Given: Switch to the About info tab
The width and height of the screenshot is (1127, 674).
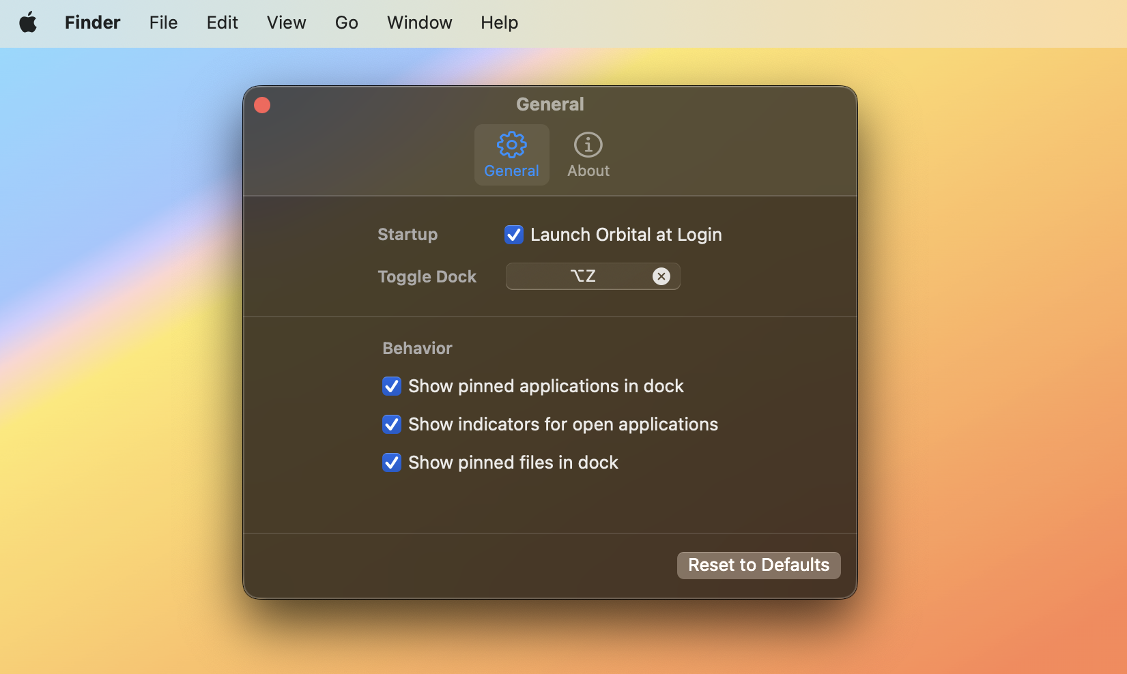Looking at the screenshot, I should (588, 155).
